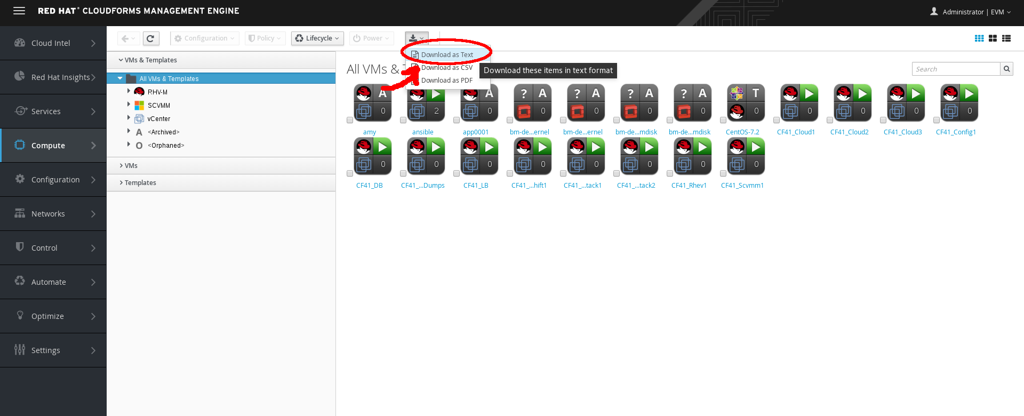This screenshot has height=416, width=1024.
Task: Open the CF41_Rhev1 quadicon
Action: click(x=693, y=156)
